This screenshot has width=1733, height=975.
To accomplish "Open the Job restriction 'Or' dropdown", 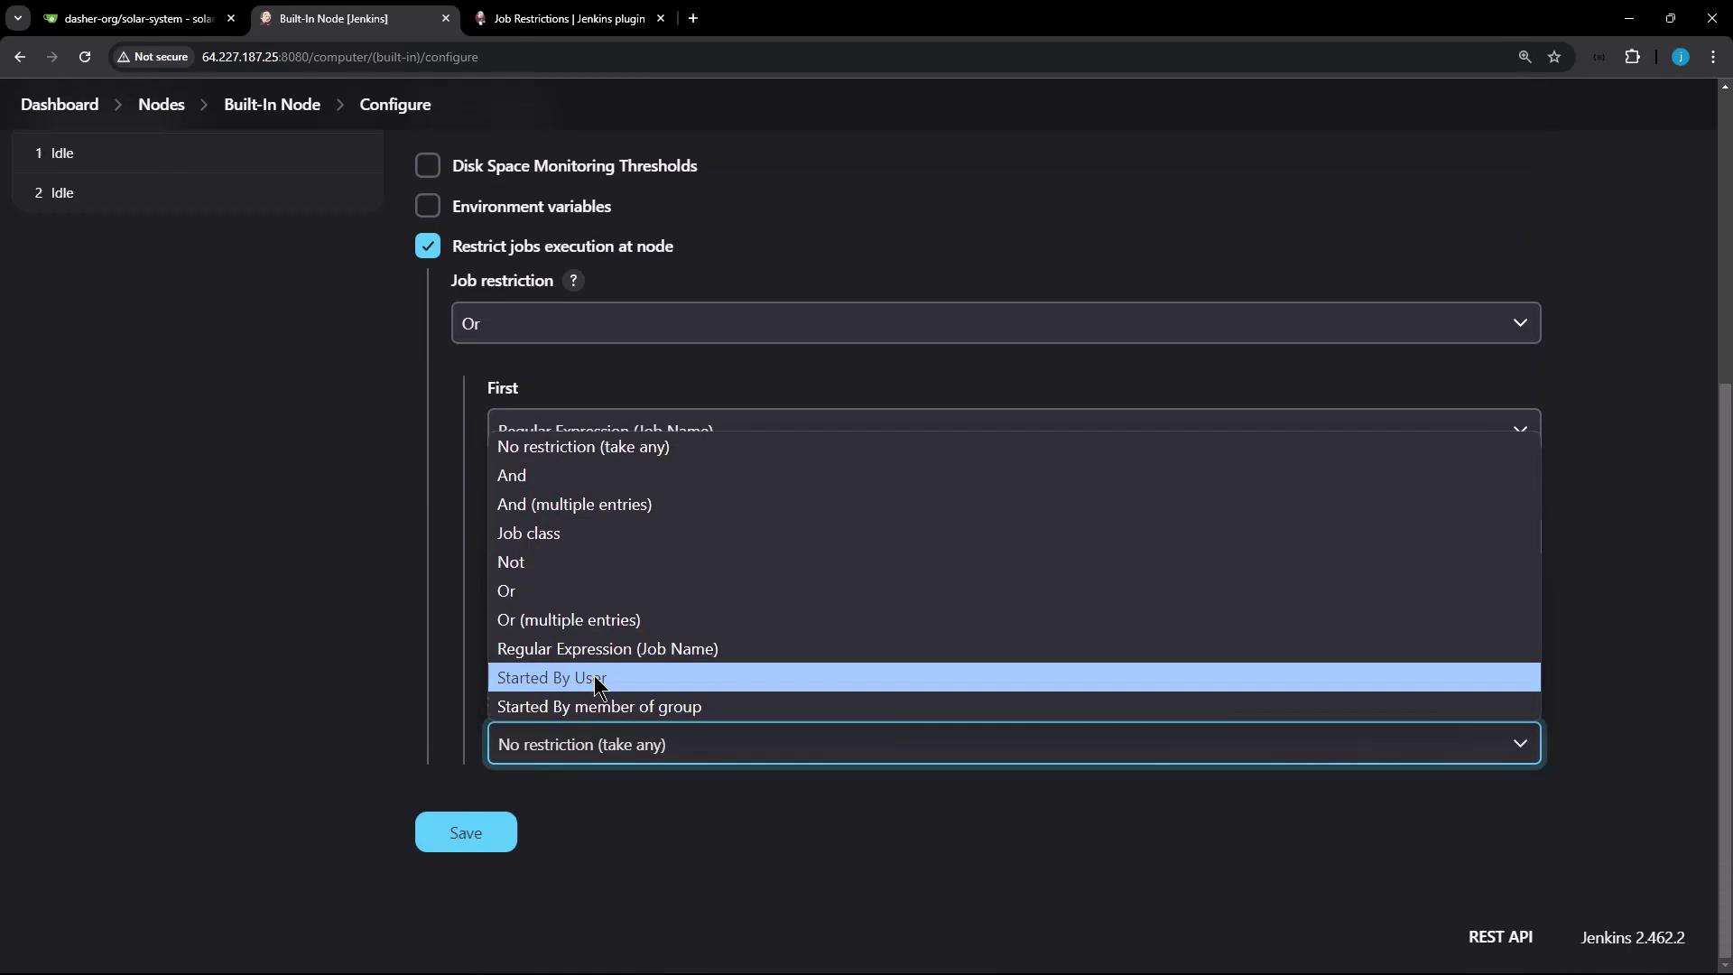I will 996,323.
